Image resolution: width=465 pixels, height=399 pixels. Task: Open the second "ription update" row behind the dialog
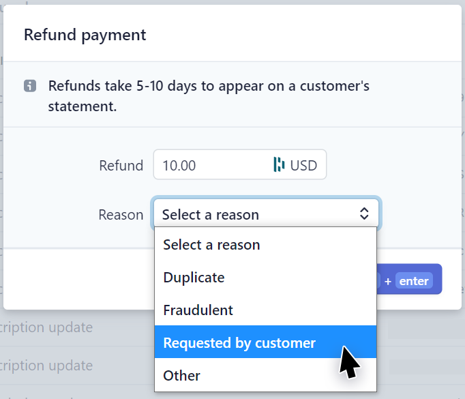click(46, 366)
